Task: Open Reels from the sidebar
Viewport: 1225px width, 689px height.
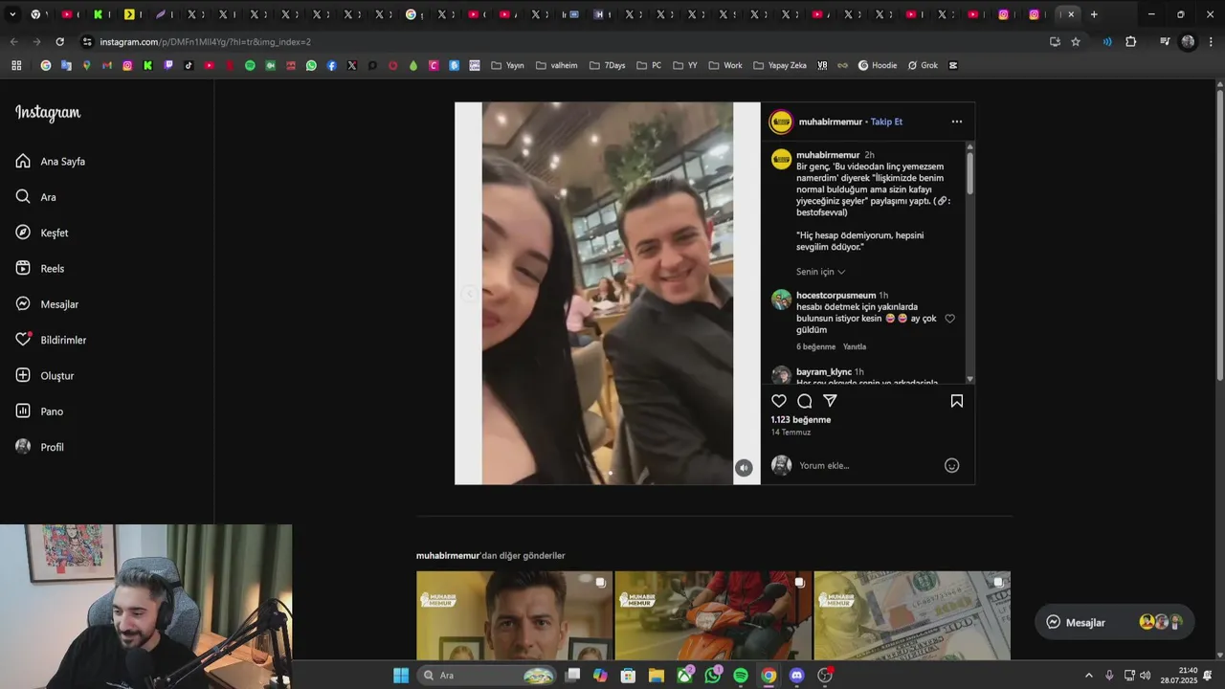Action: (40, 269)
